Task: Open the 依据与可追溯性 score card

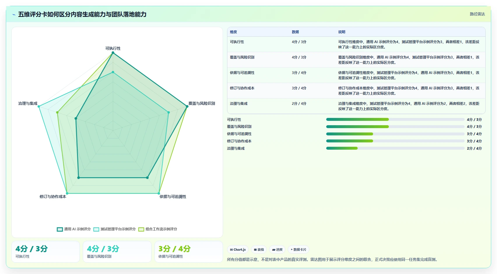Action: pos(189,252)
